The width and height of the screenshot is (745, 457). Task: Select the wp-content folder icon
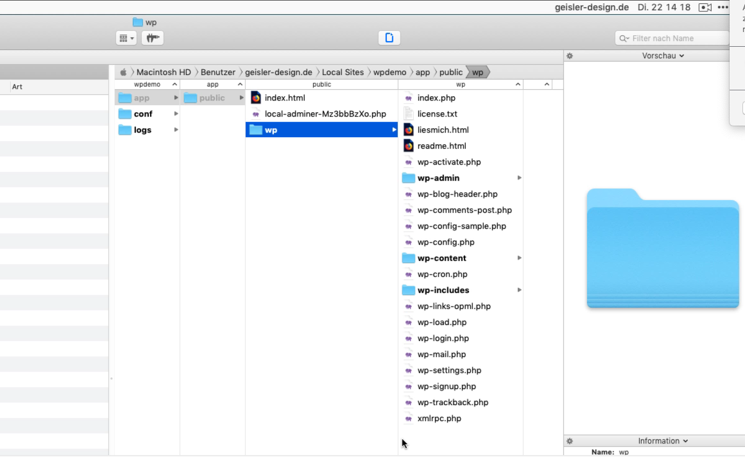pyautogui.click(x=408, y=258)
